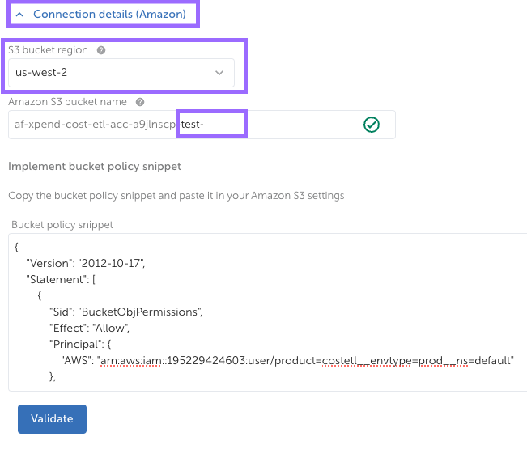Click the "Principal" line in the snippet

point(87,344)
